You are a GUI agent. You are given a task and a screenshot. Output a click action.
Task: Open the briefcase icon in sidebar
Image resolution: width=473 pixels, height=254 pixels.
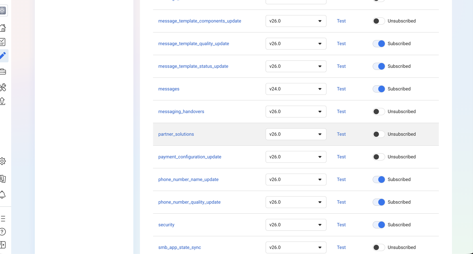(3, 72)
